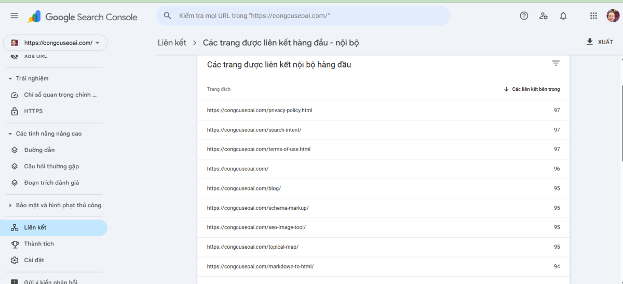Open the privacy-policy.html row
This screenshot has width=623, height=284.
click(383, 111)
